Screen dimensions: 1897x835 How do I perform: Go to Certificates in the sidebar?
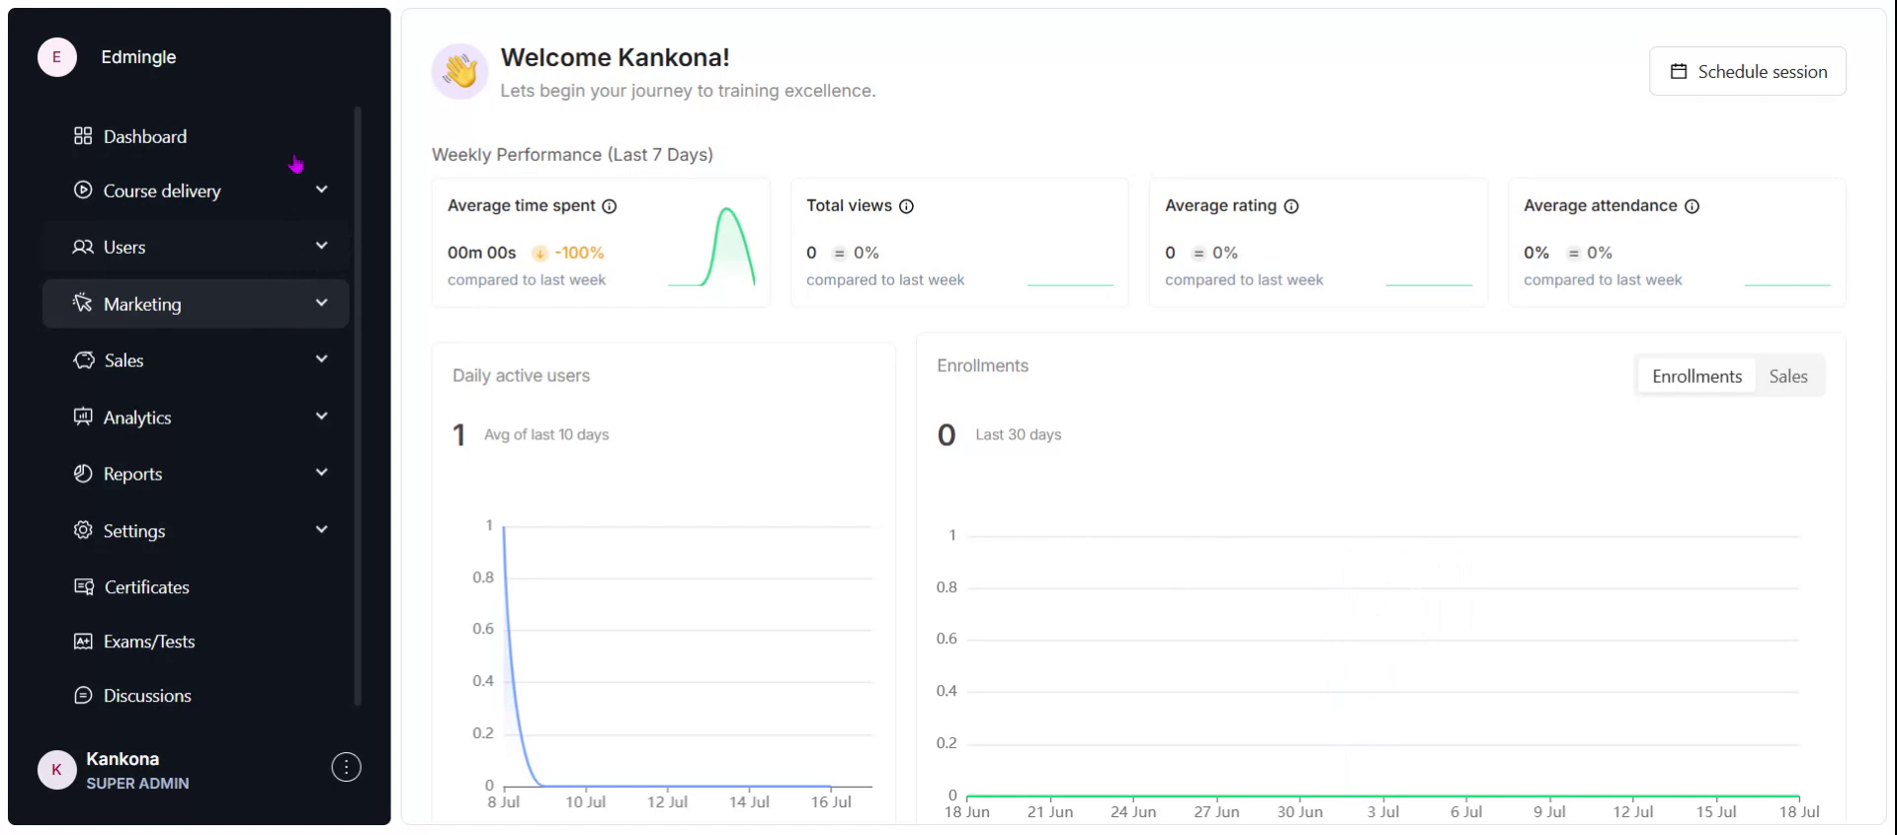(x=146, y=587)
